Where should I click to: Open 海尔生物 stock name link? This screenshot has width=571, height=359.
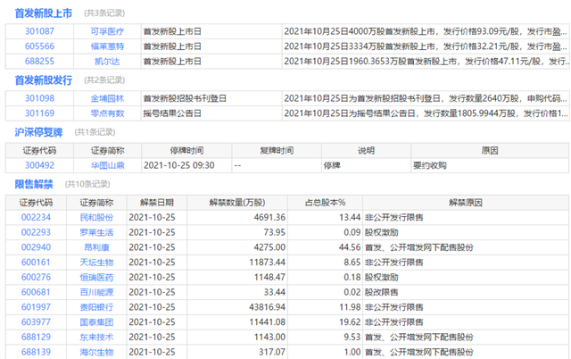96,352
